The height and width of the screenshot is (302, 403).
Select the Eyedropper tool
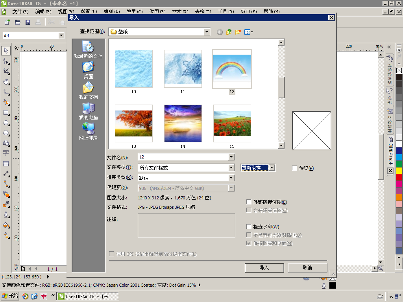click(x=6, y=204)
